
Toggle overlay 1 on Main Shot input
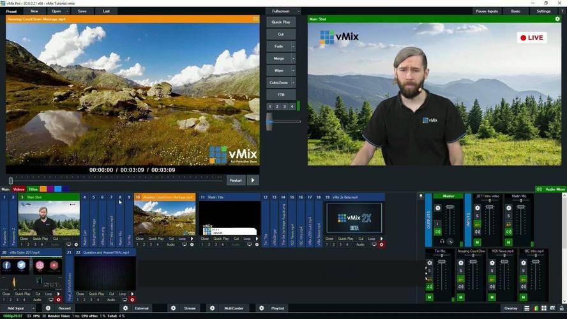(x=22, y=244)
